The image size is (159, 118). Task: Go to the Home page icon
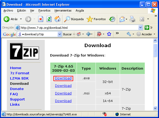[x=57, y=19]
